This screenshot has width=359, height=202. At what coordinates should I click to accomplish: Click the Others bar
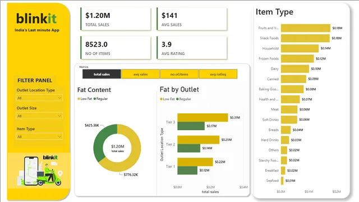(x=284, y=150)
